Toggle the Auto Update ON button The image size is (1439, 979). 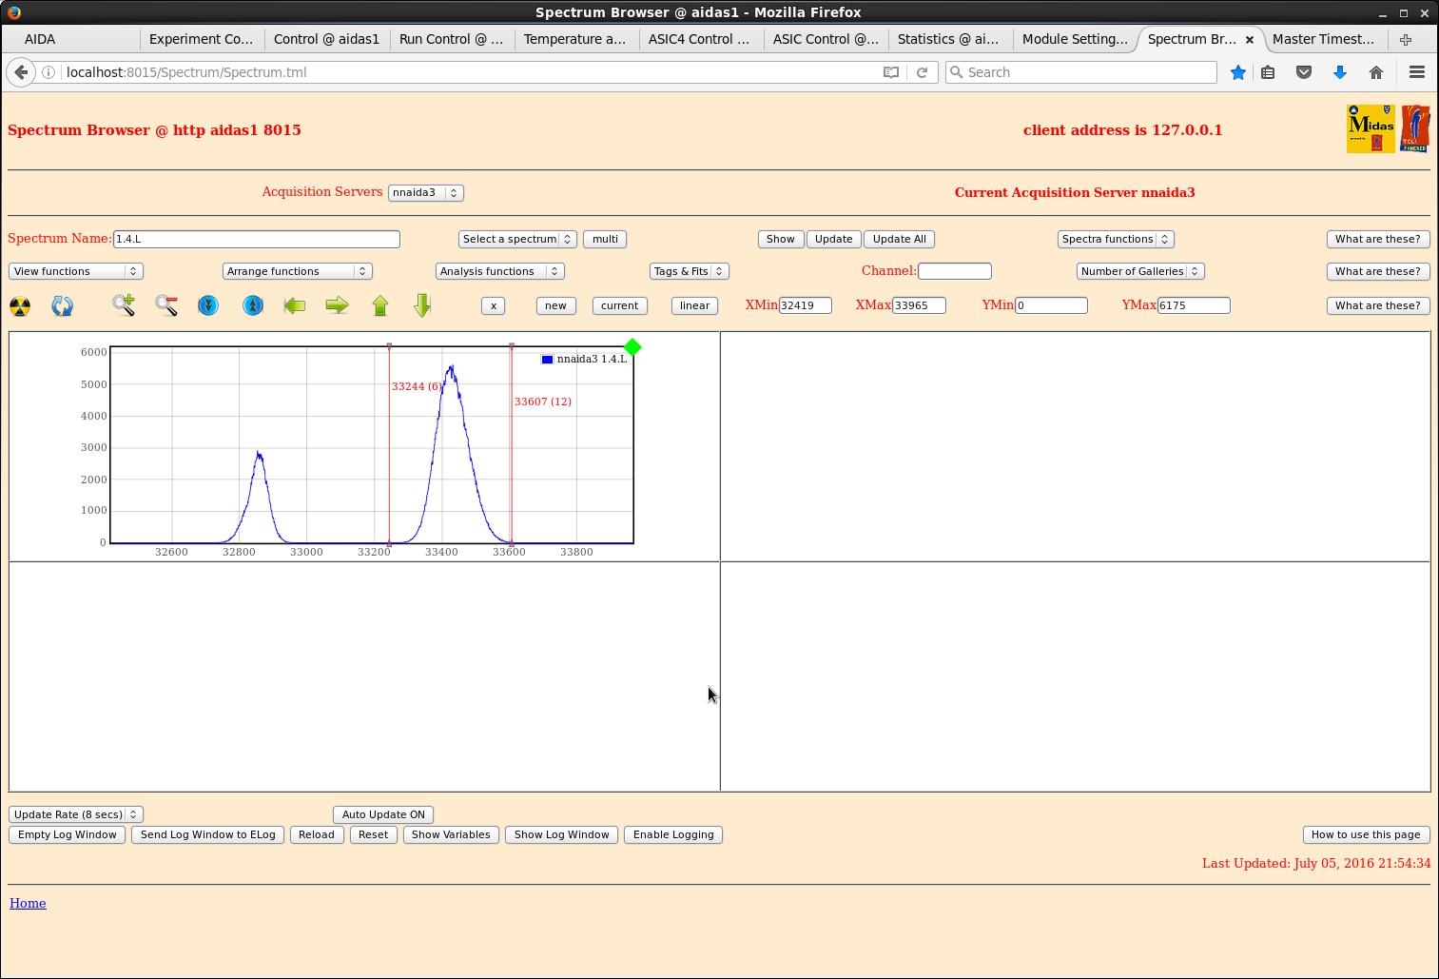pyautogui.click(x=383, y=814)
